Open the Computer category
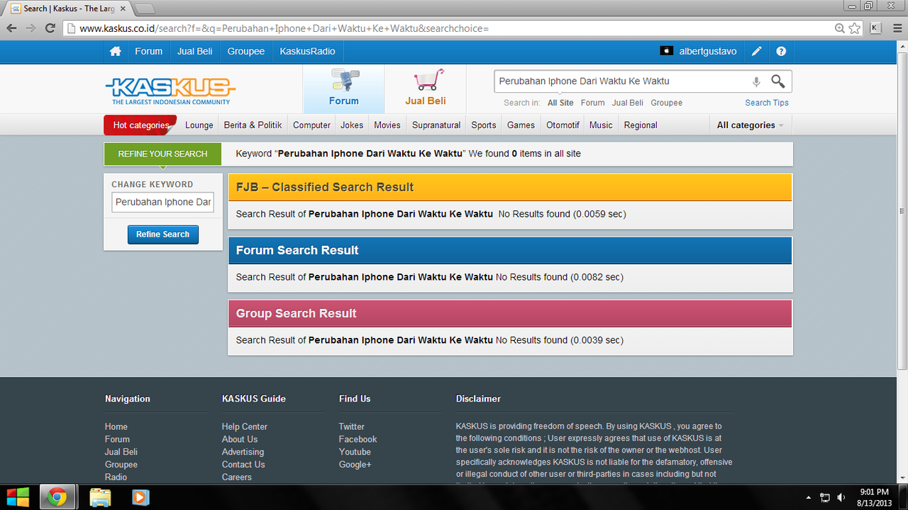Screen dimensions: 908x510 [x=312, y=125]
